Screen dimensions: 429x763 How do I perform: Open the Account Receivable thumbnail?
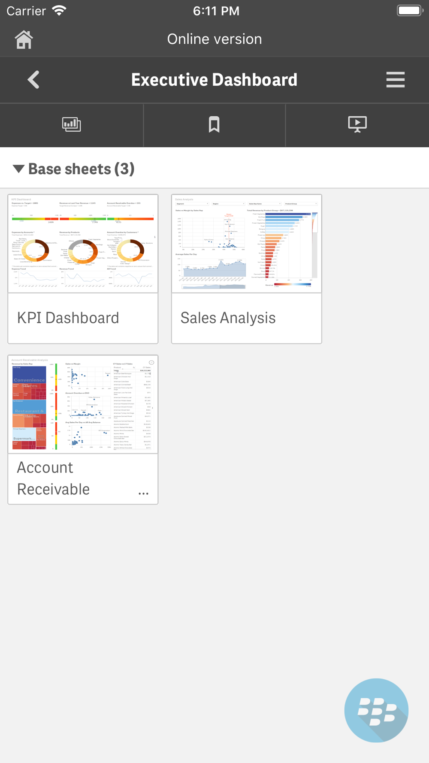(x=83, y=404)
